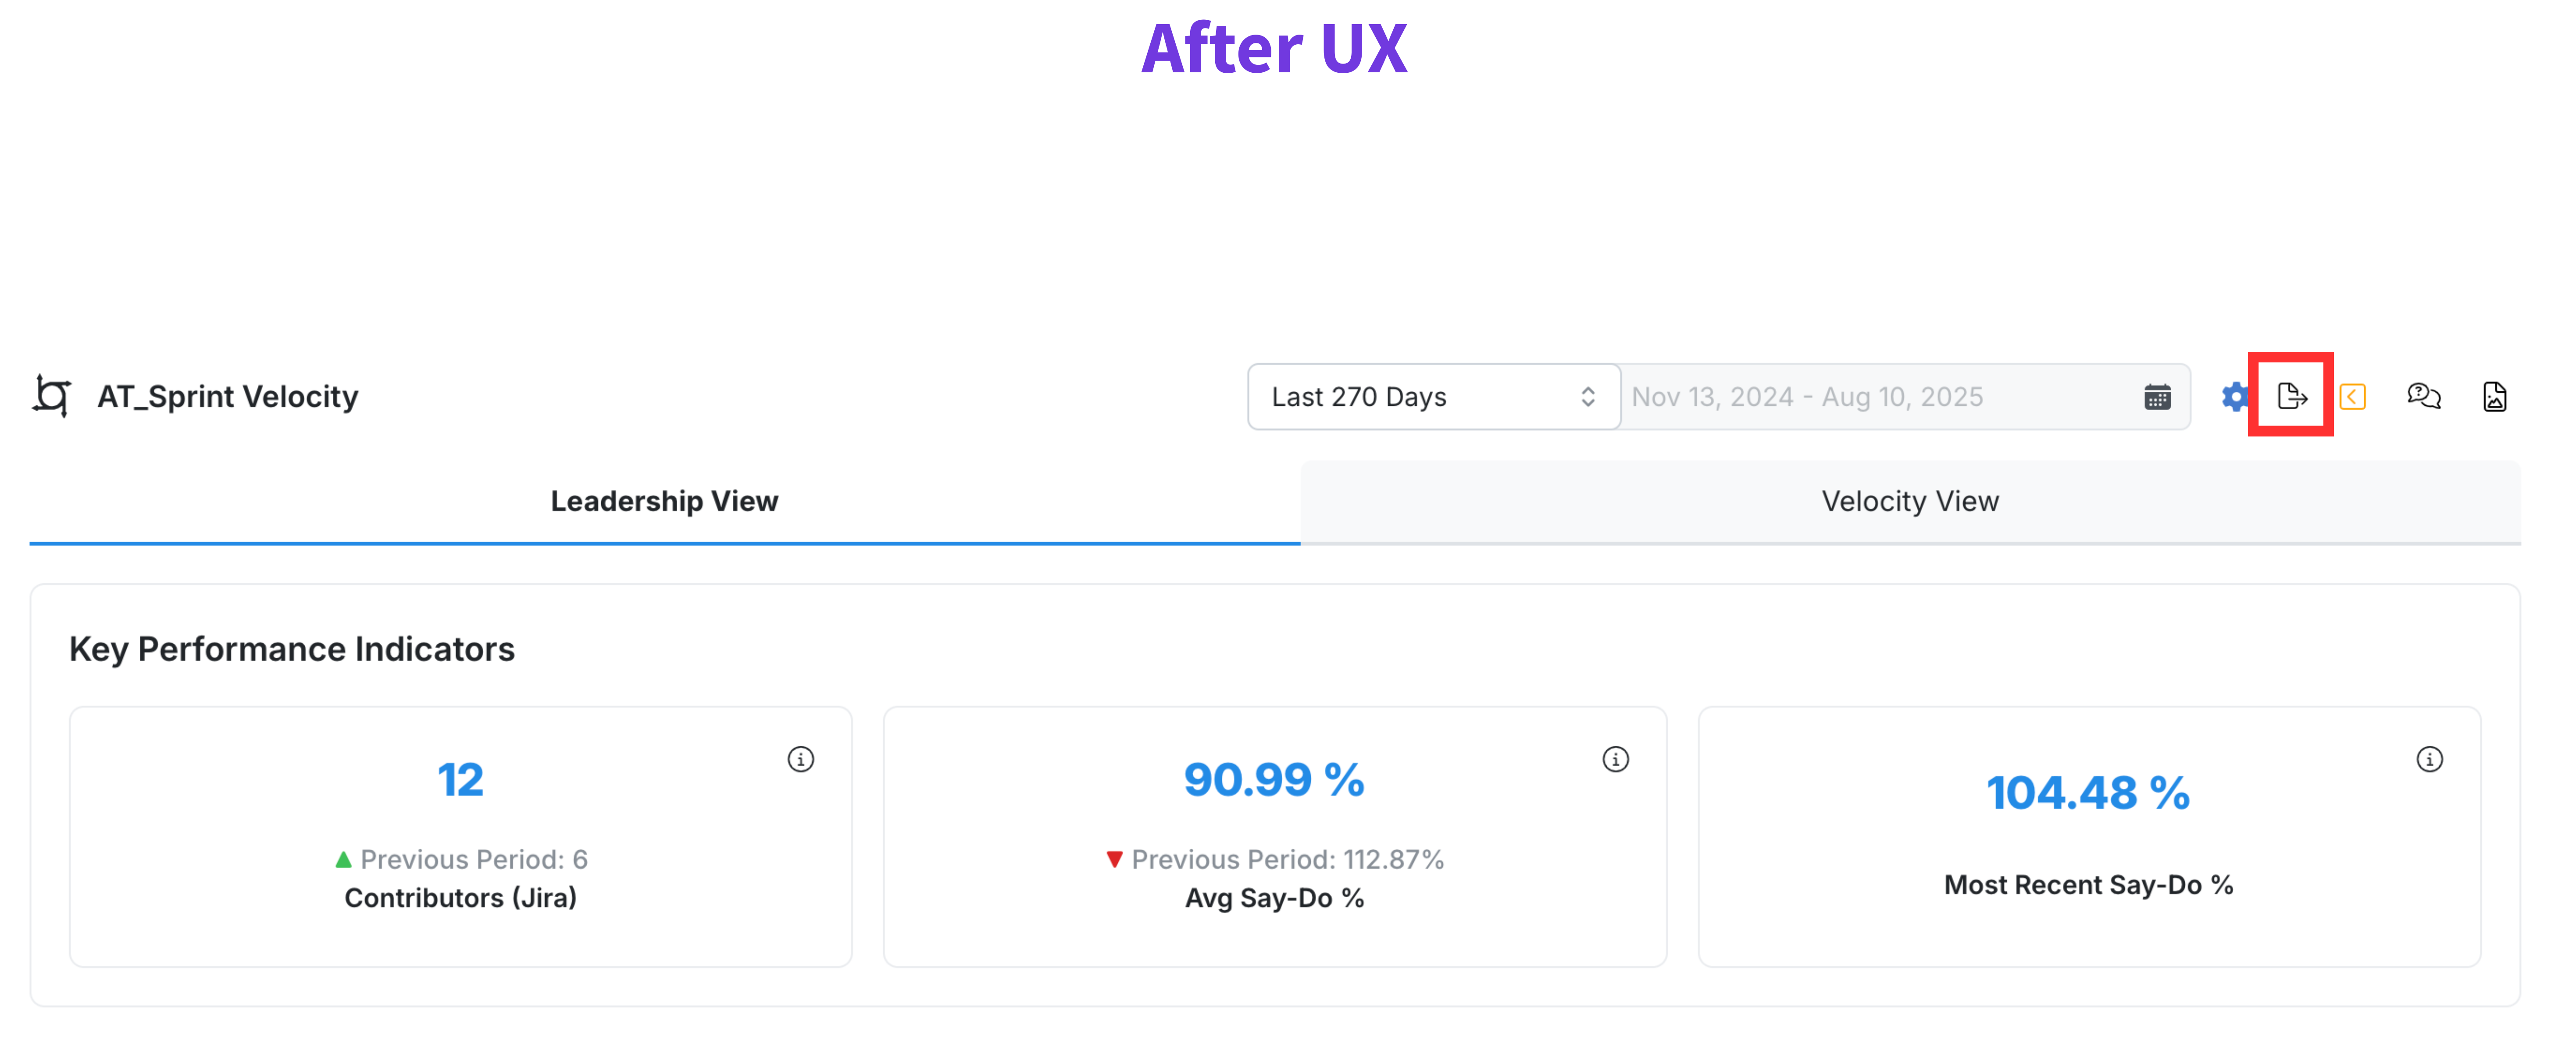The height and width of the screenshot is (1050, 2576).
Task: Show info for Most Recent Say-Do % card
Action: pyautogui.click(x=2429, y=759)
